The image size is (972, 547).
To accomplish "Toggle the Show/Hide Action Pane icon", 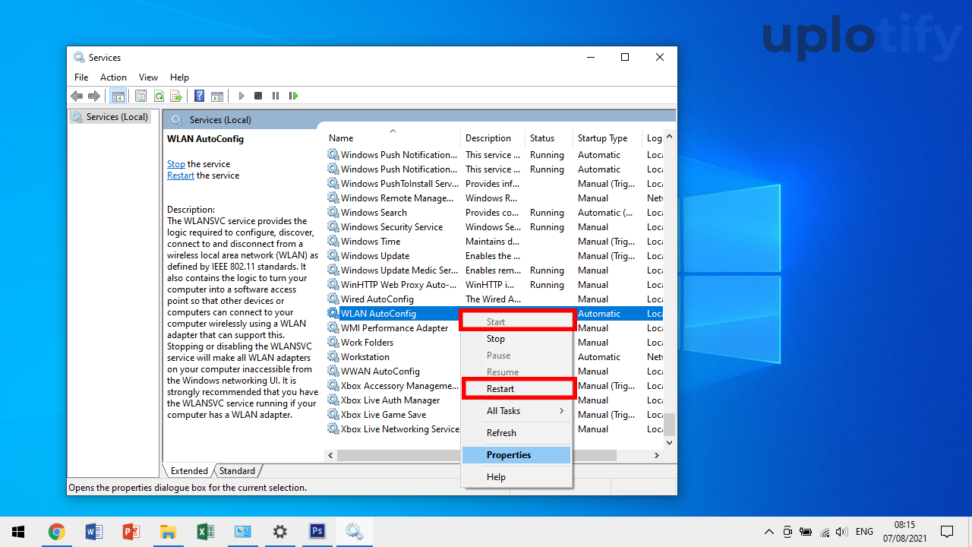I will (x=217, y=96).
